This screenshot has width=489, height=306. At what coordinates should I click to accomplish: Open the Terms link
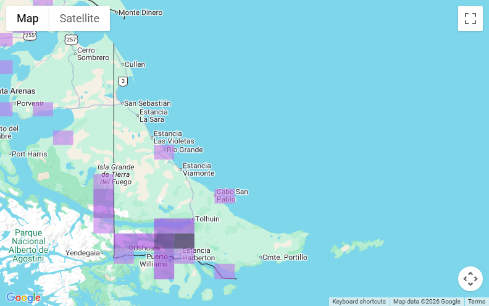476,302
